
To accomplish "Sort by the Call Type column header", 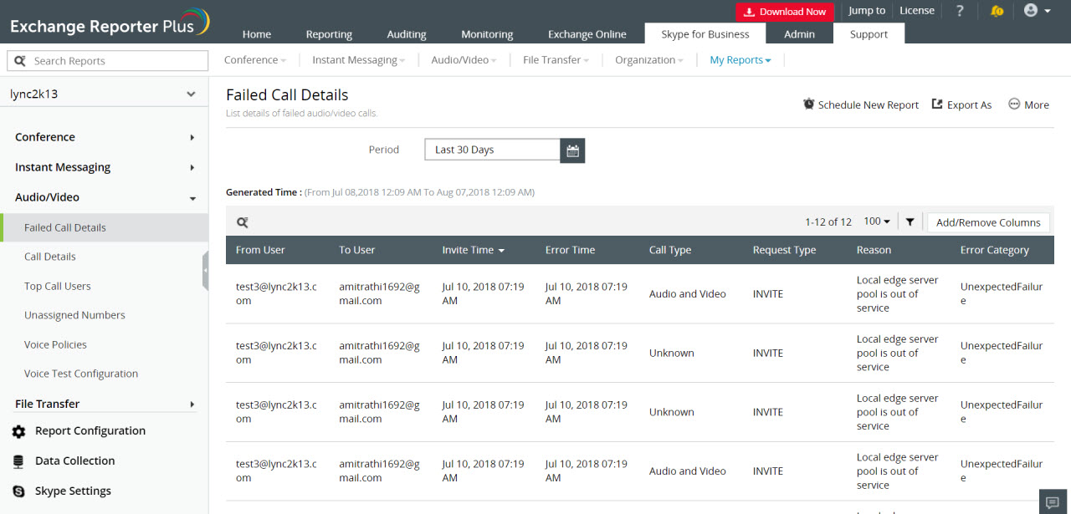I will 670,250.
